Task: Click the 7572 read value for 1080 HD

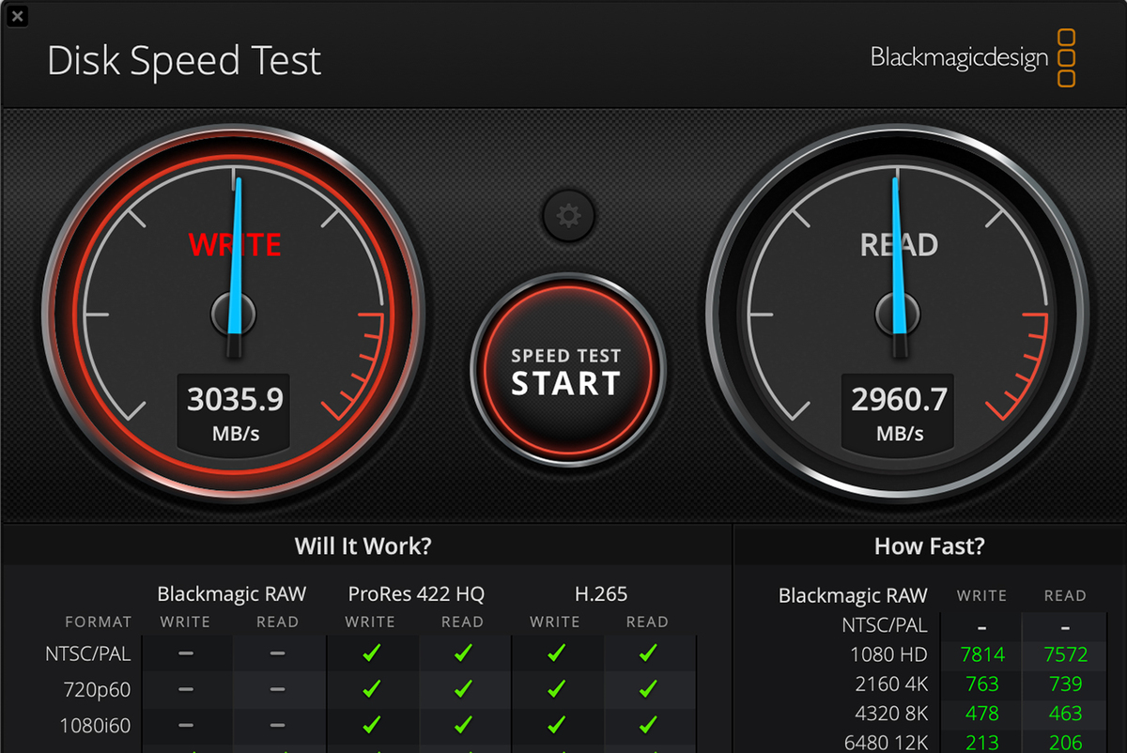Action: pos(1066,654)
